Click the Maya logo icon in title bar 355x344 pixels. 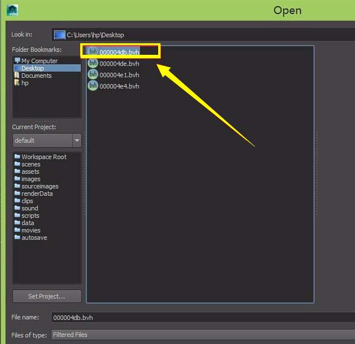point(12,10)
